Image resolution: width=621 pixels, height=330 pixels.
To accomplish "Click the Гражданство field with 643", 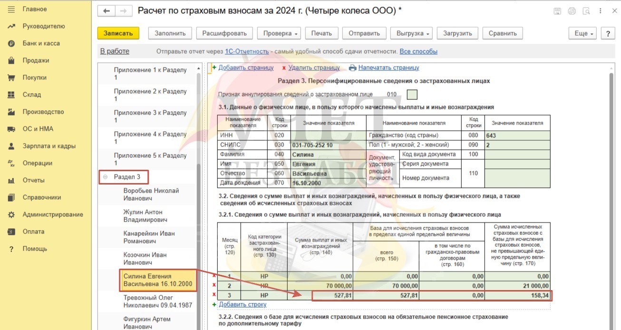I will (517, 136).
